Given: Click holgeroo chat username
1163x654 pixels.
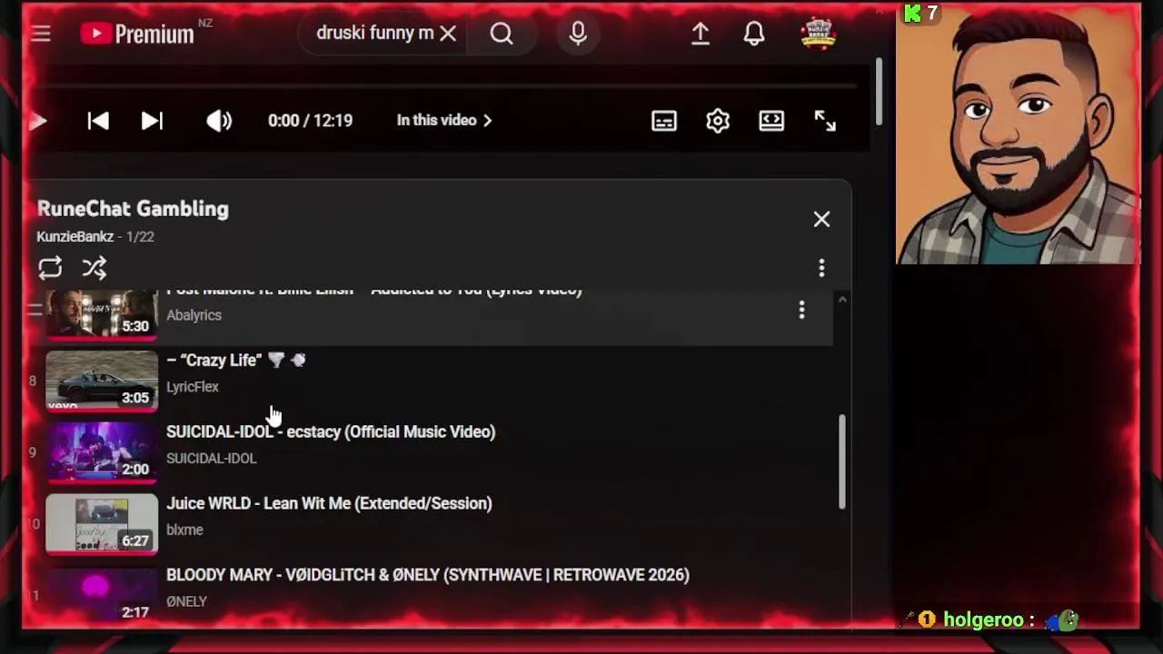Looking at the screenshot, I should pos(983,620).
